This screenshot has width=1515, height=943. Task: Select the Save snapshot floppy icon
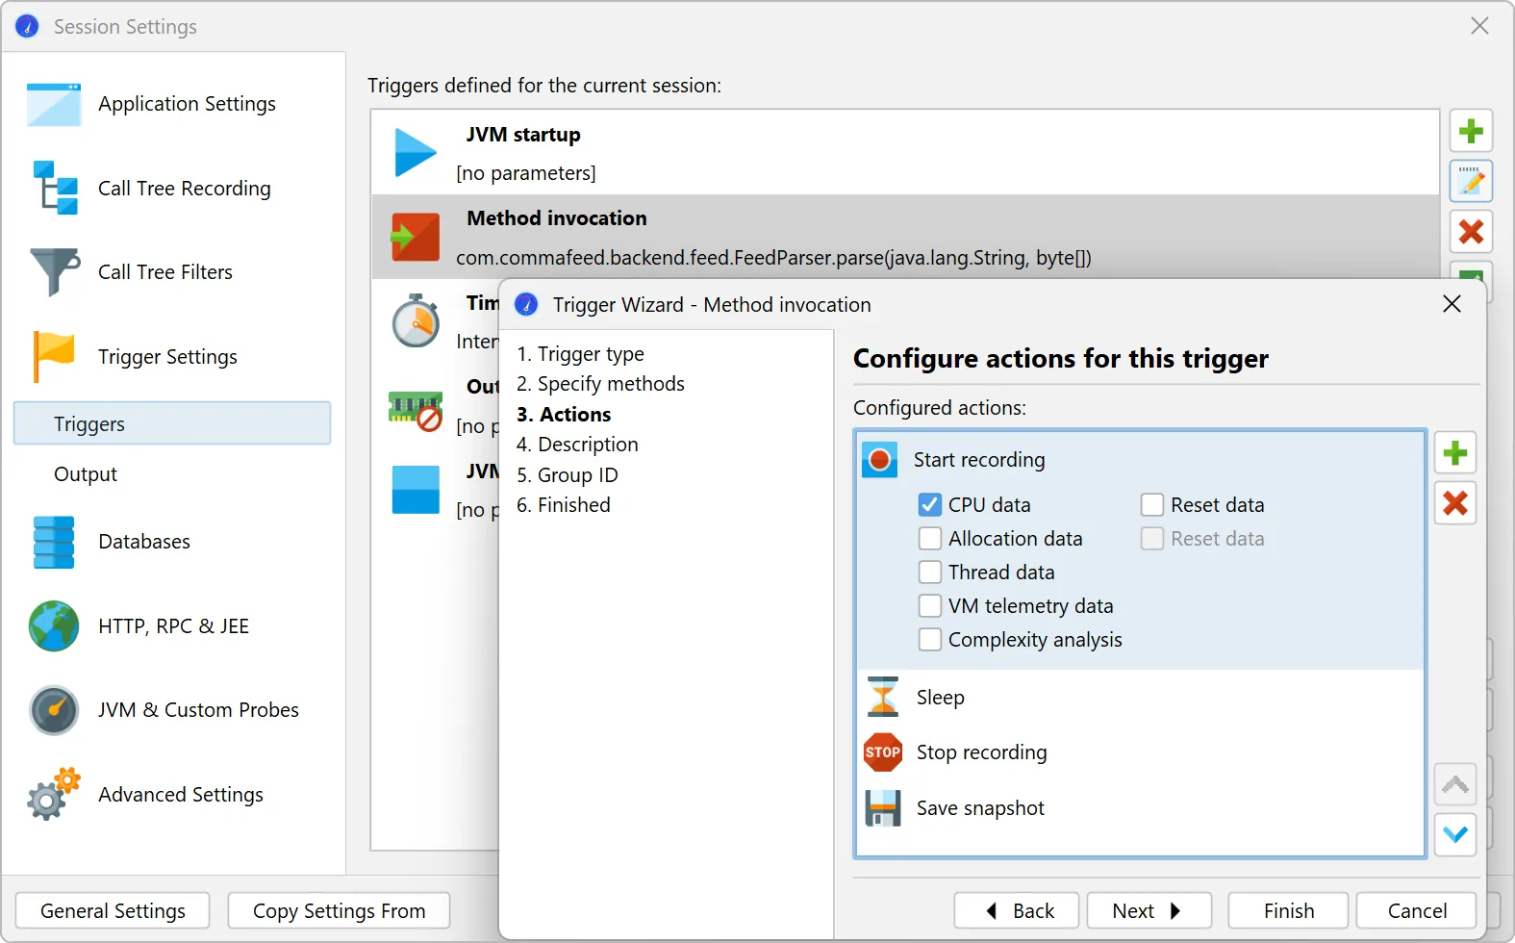coord(882,808)
